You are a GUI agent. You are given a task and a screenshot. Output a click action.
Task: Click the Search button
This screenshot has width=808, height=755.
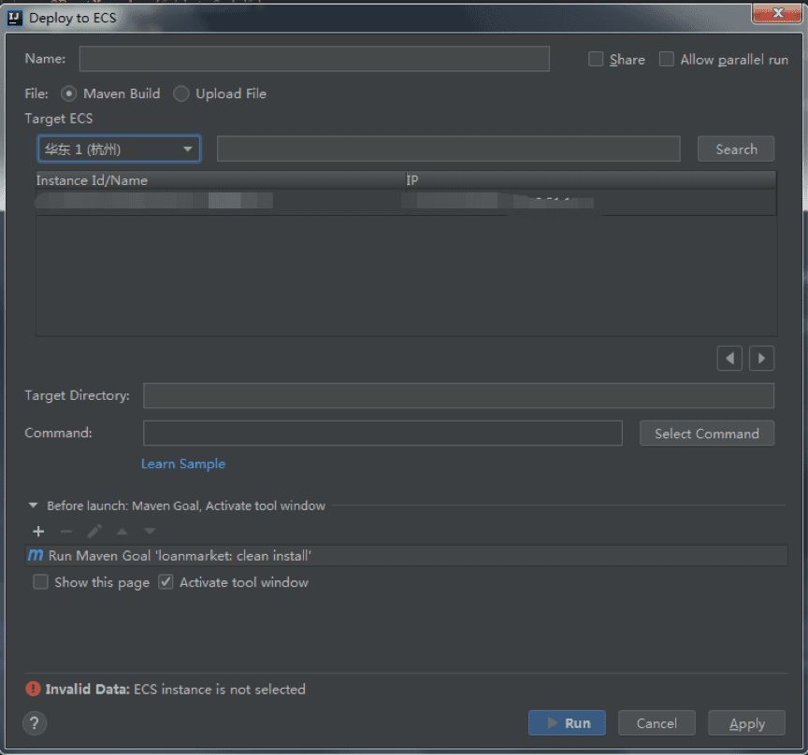[736, 150]
